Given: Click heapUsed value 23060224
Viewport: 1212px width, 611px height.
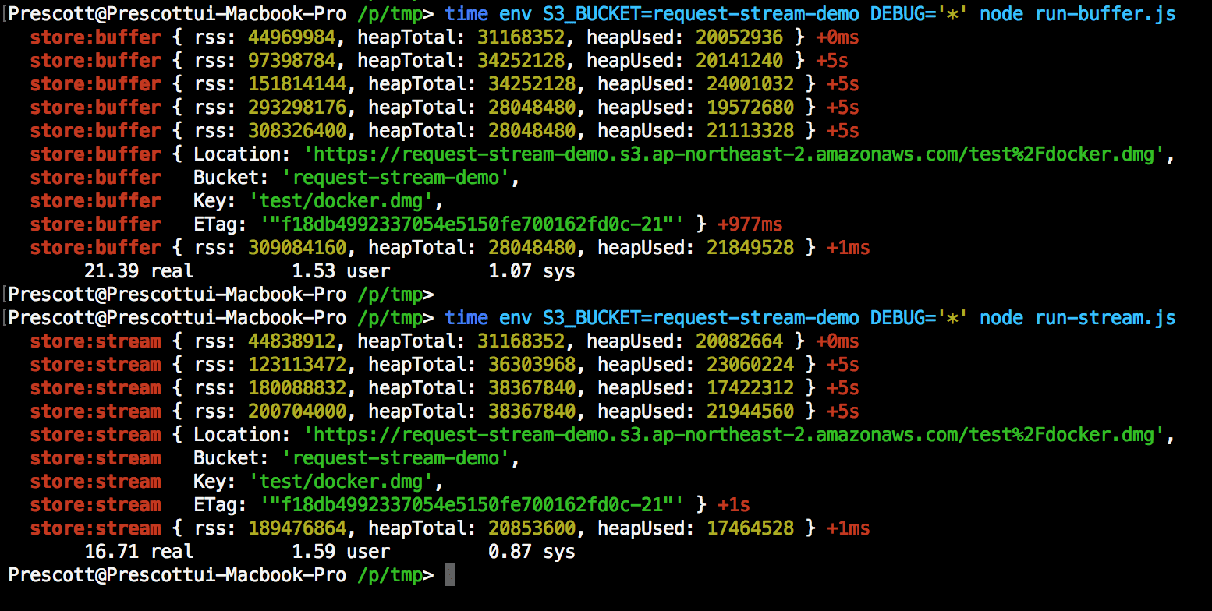Looking at the screenshot, I should pyautogui.click(x=750, y=365).
